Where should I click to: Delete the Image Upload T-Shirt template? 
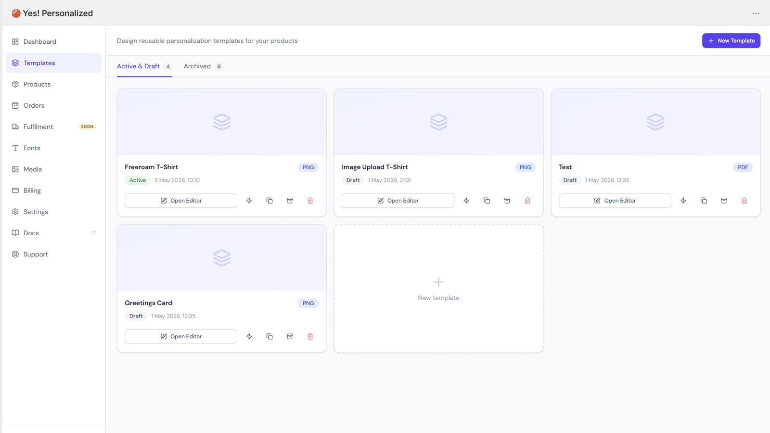527,201
